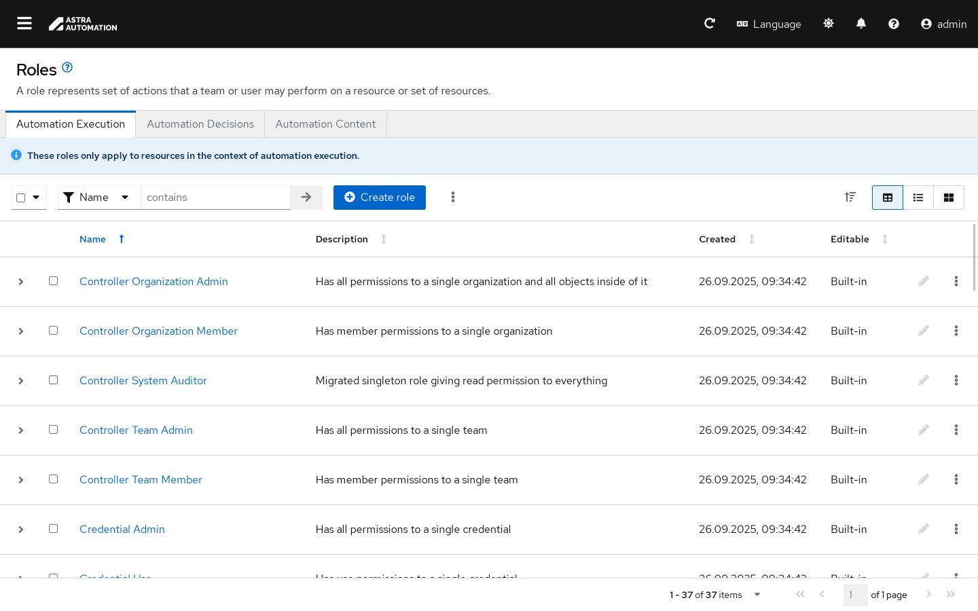The width and height of the screenshot is (978, 611).
Task: Click the help question mark in header
Action: [894, 24]
